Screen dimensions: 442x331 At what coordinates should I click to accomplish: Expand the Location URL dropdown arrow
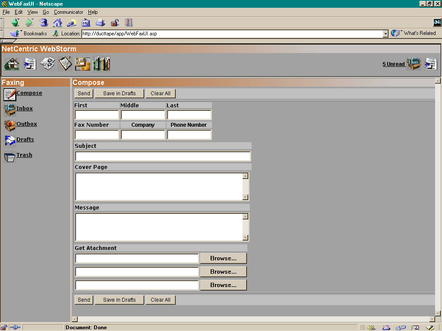point(385,34)
